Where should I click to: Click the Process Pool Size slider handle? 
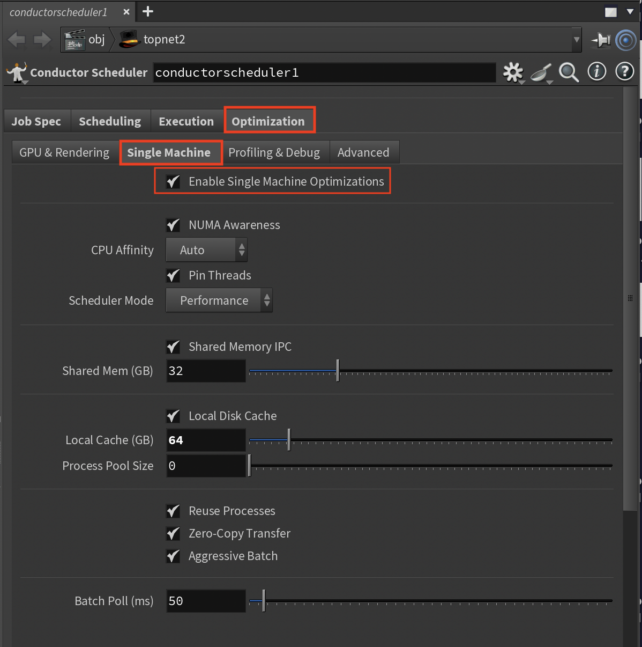[x=249, y=466]
